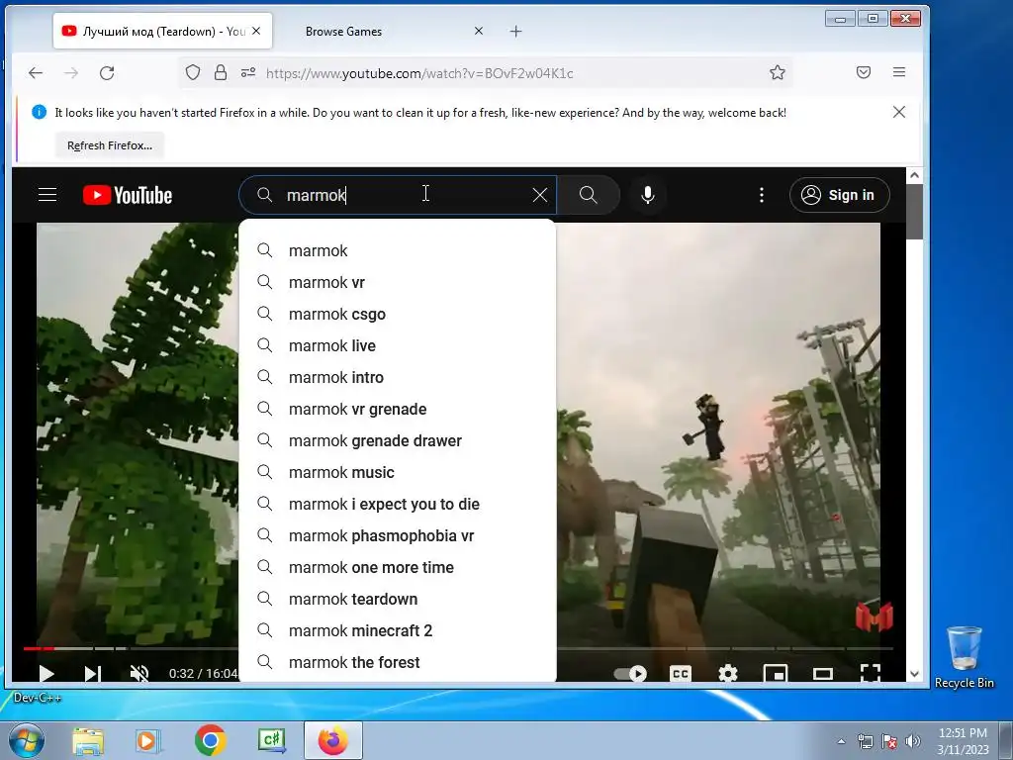
Task: Bookmark this page with the star
Action: [778, 72]
